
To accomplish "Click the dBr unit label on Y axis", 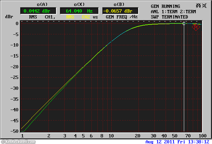I will 9,17.
